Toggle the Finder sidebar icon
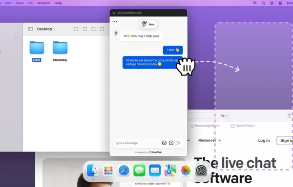The image size is (293, 187). [x=30, y=29]
